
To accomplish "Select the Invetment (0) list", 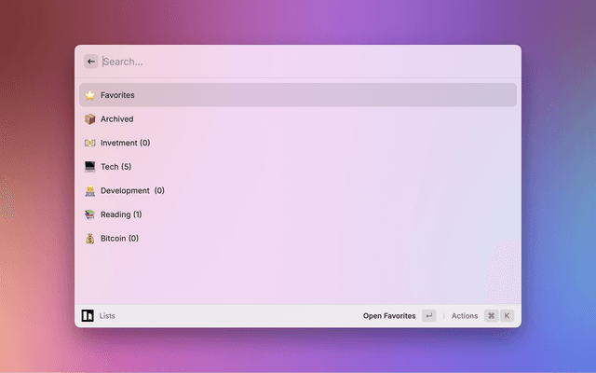I will (125, 143).
